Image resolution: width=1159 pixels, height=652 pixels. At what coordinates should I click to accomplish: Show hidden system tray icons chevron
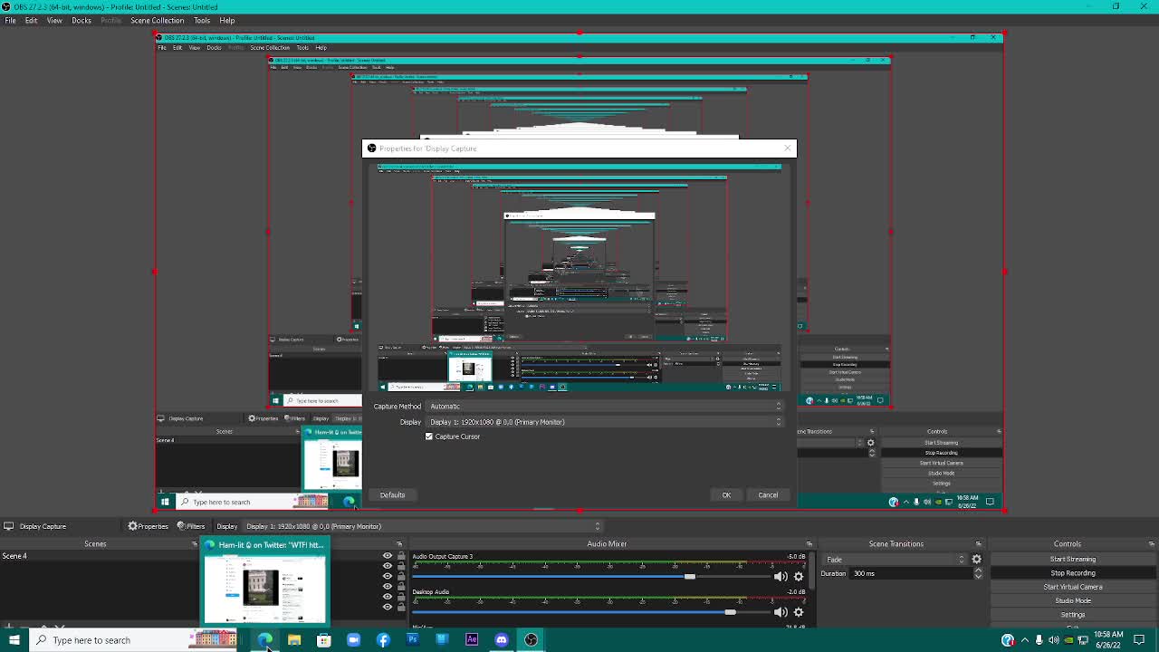(x=1025, y=640)
